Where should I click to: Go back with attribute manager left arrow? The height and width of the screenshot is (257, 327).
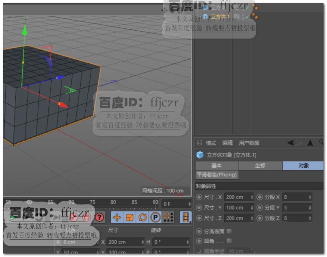click(291, 143)
